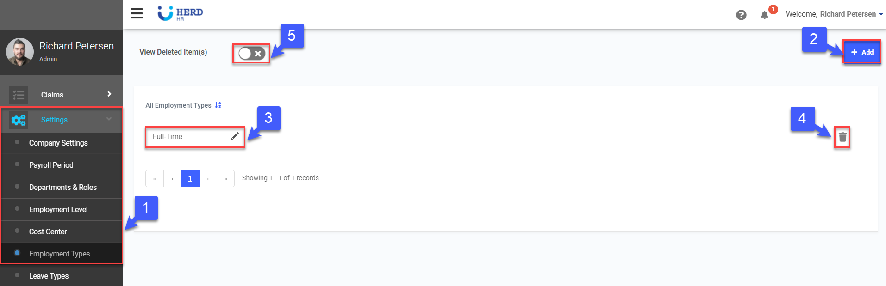Jump to the last page of records
The height and width of the screenshot is (286, 886).
226,178
